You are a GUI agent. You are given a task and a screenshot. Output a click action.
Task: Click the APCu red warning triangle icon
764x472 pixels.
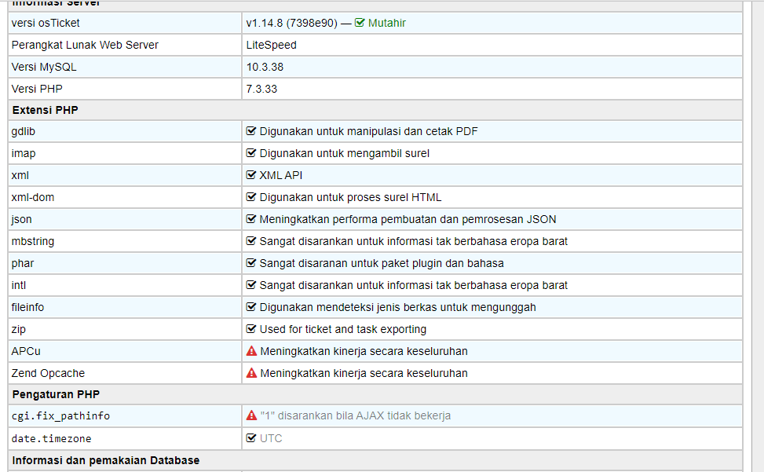251,351
